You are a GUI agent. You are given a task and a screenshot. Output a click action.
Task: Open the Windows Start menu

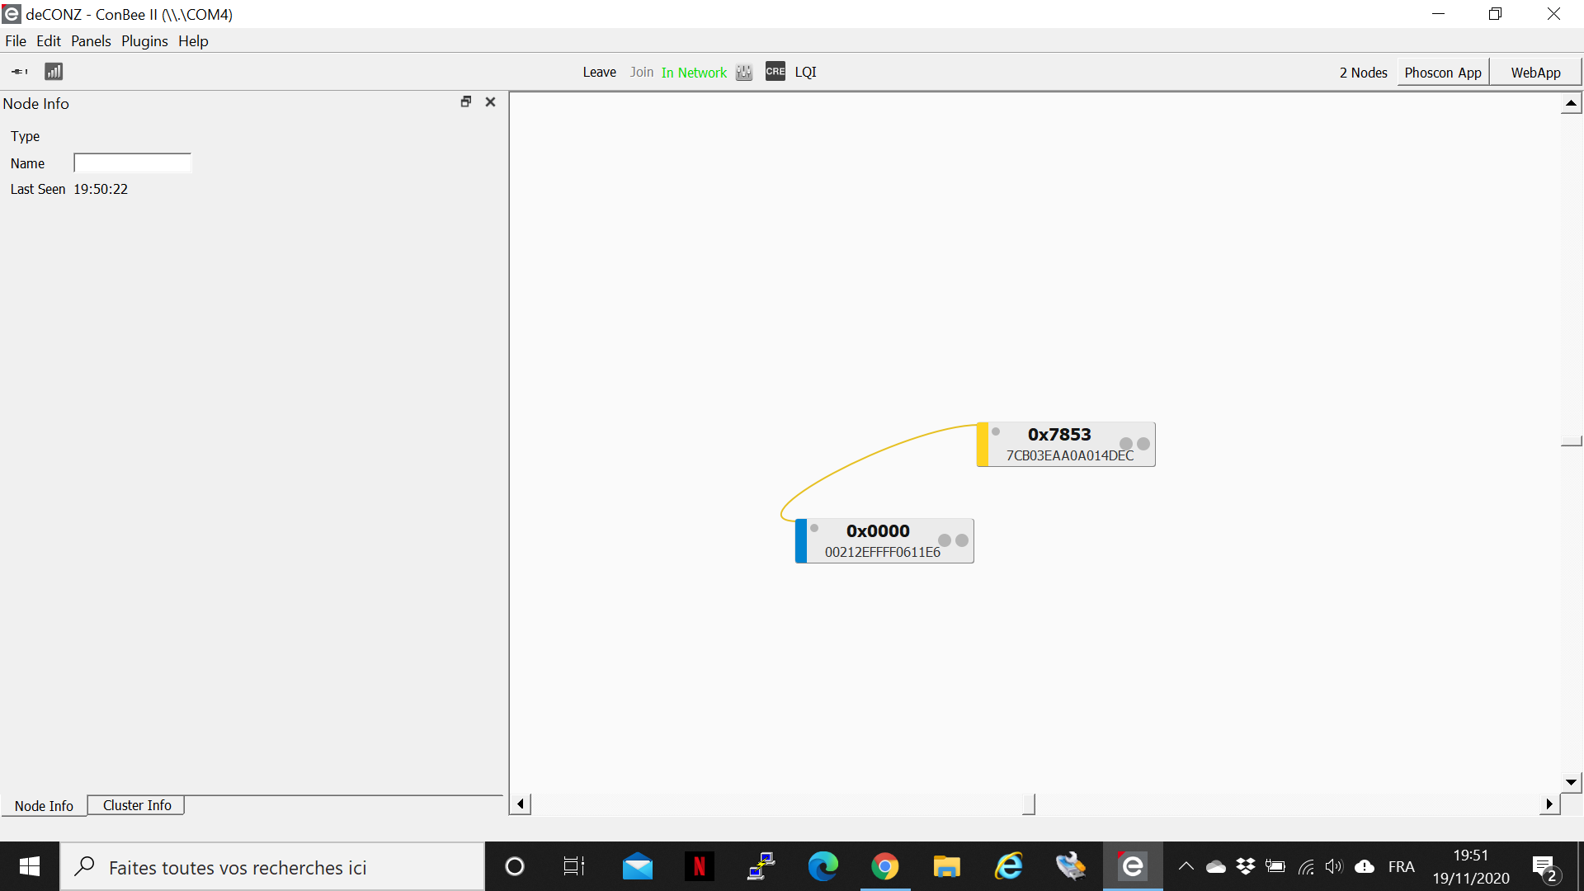(30, 866)
